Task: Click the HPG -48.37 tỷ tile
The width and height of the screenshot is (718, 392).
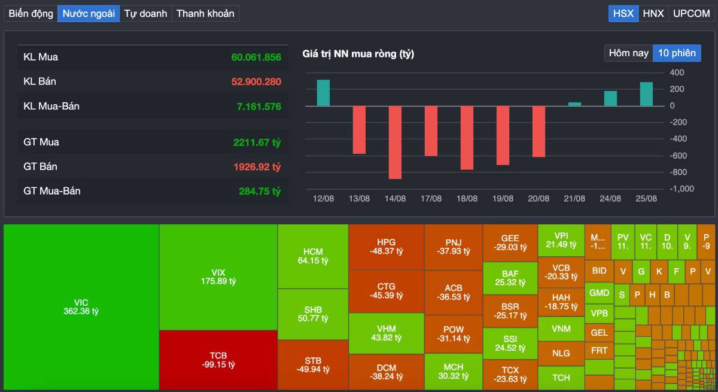Action: (x=387, y=247)
